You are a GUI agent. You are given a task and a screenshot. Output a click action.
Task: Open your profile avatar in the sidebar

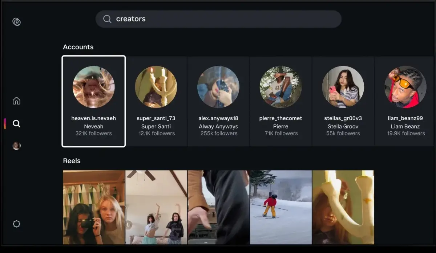coord(16,145)
